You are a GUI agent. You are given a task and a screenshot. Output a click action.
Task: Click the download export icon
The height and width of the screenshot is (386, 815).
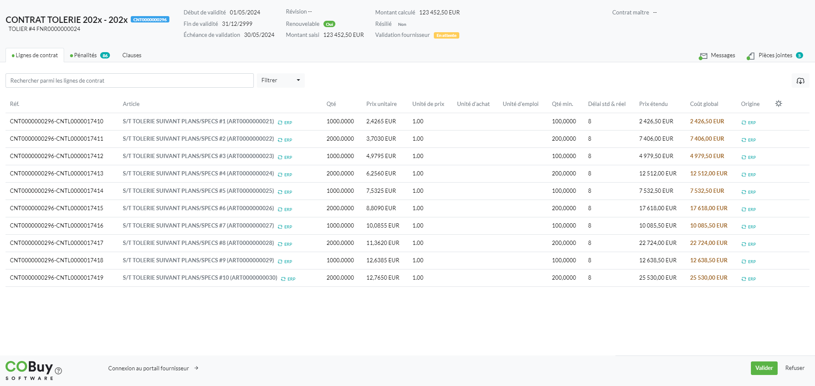[800, 81]
